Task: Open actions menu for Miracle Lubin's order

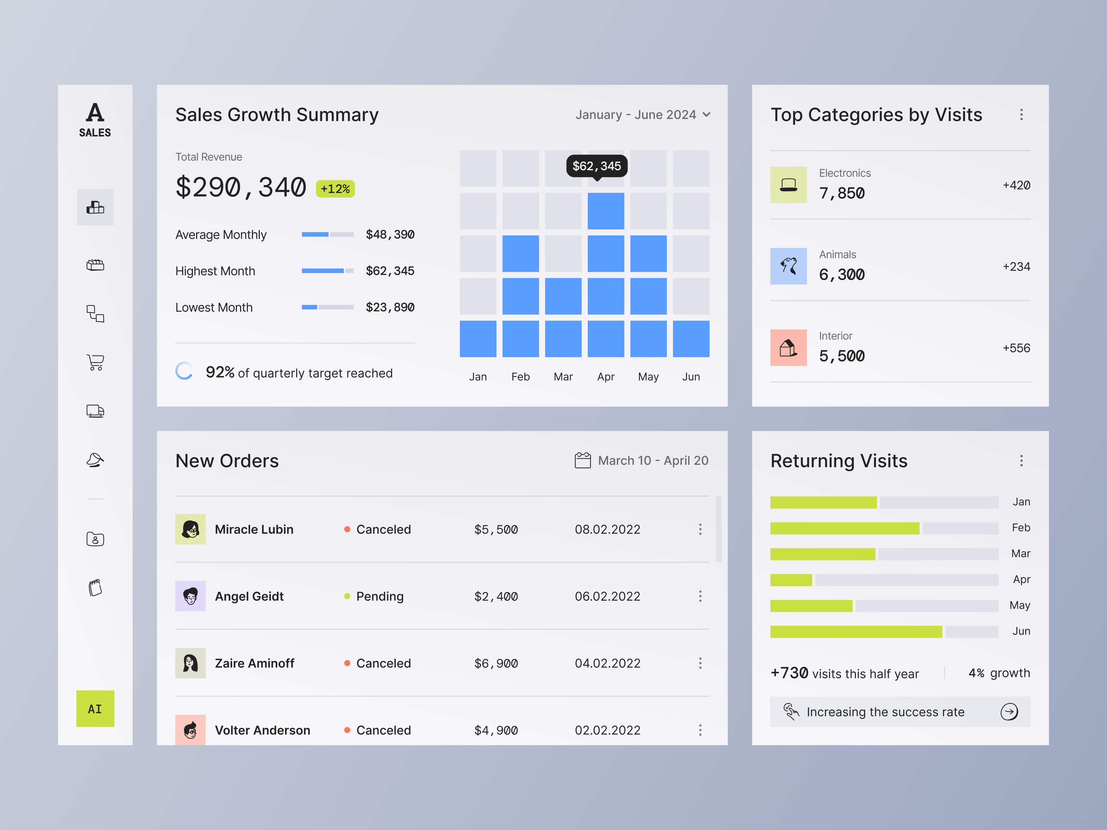Action: pos(700,529)
